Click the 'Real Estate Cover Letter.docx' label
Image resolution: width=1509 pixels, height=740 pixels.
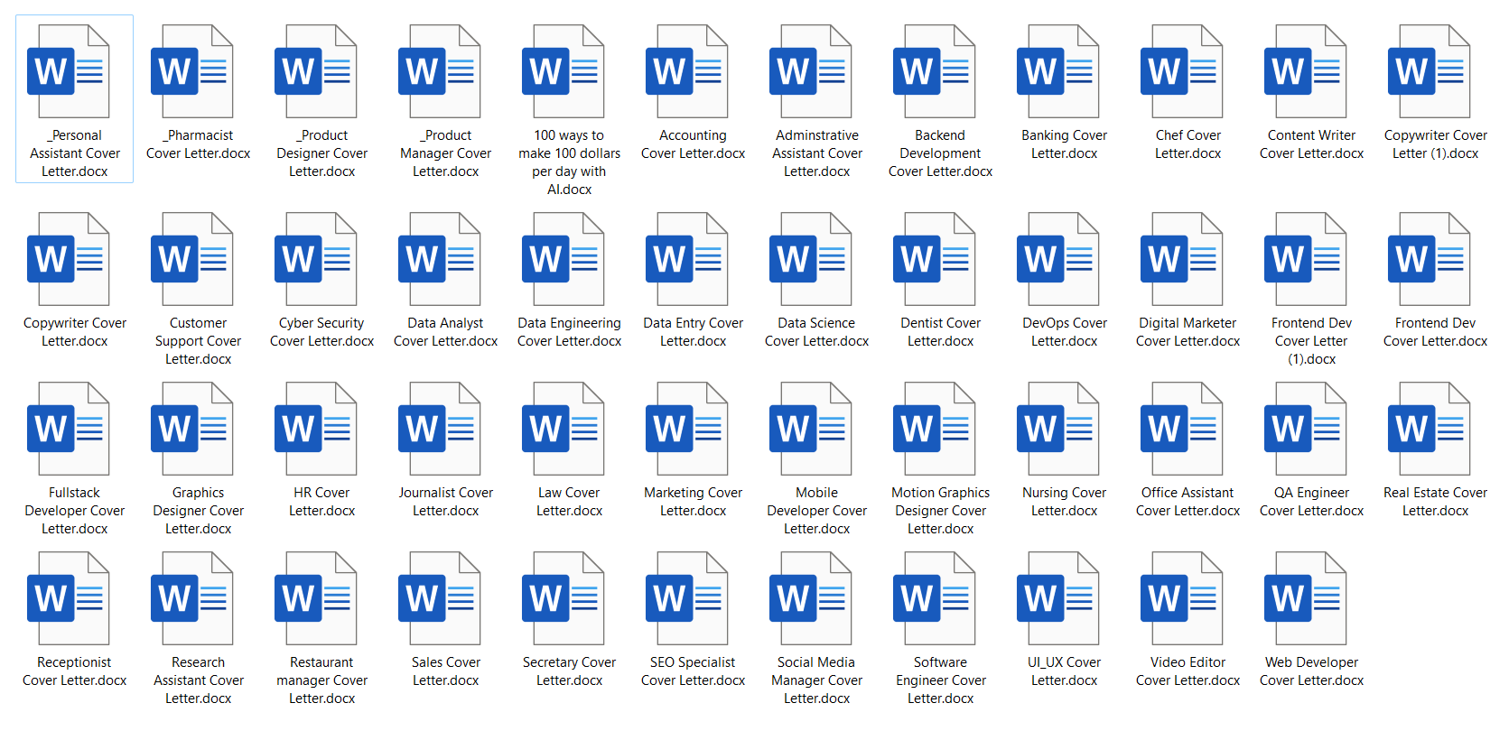click(1436, 502)
